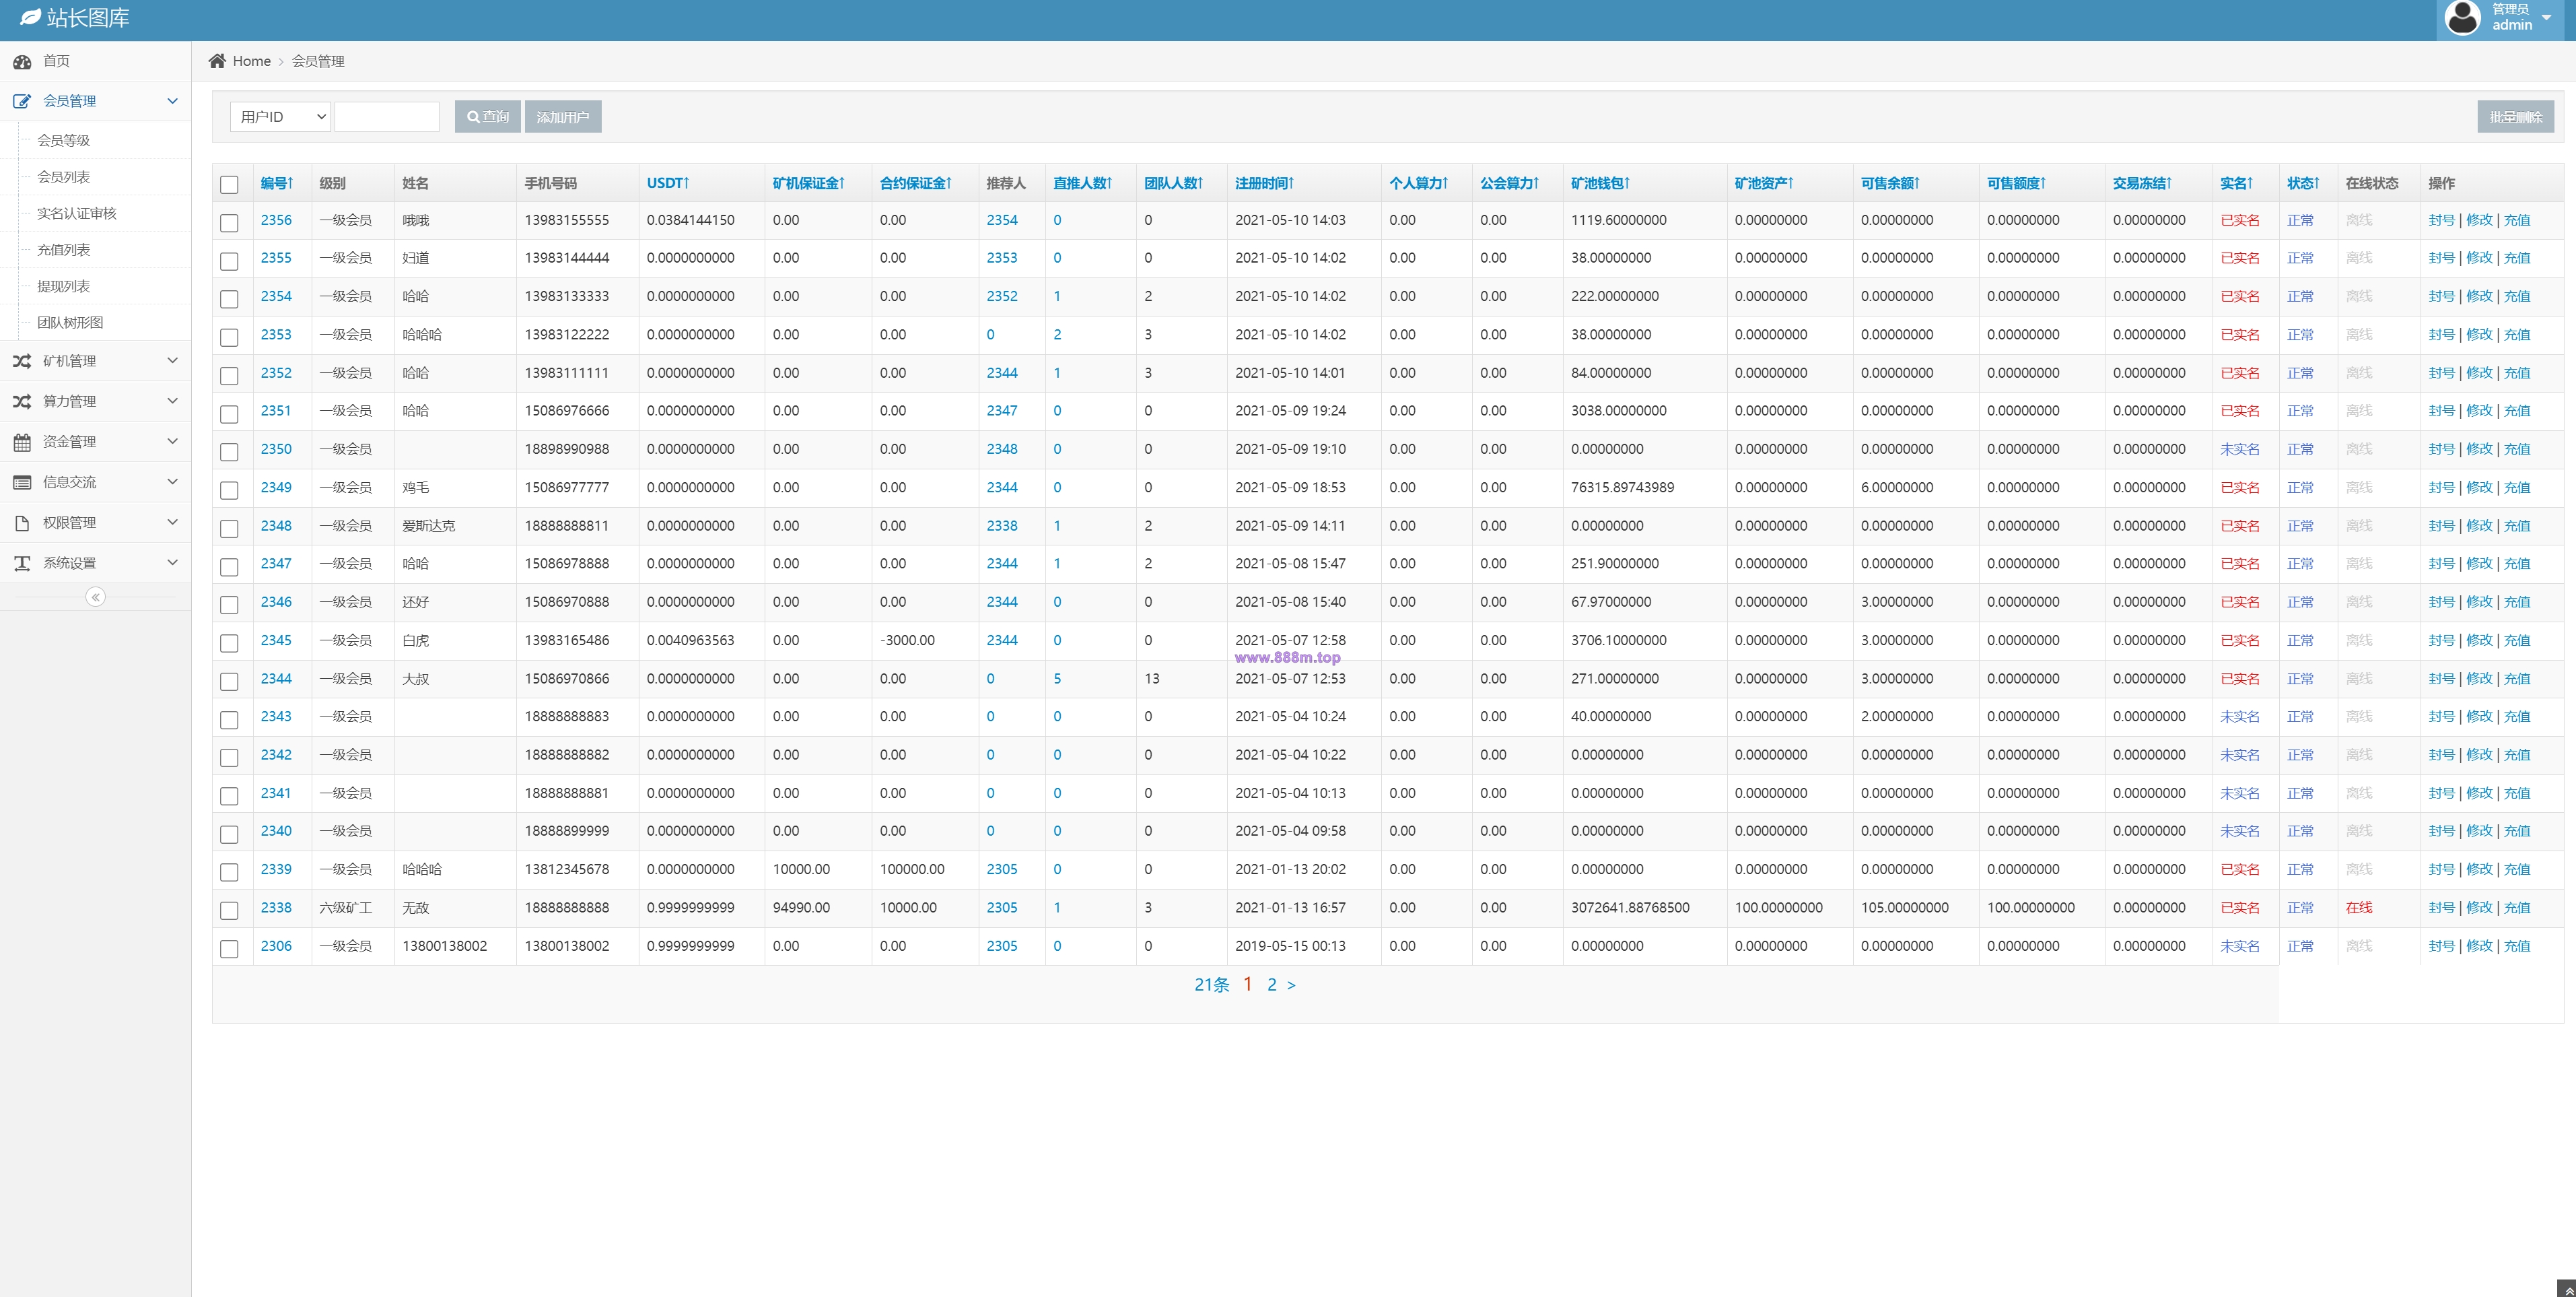
Task: Click the 已实名 status of member 2339
Action: click(2240, 869)
